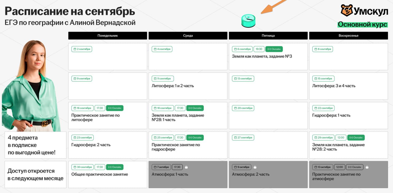Switch to the Воскресенье column header

point(348,36)
